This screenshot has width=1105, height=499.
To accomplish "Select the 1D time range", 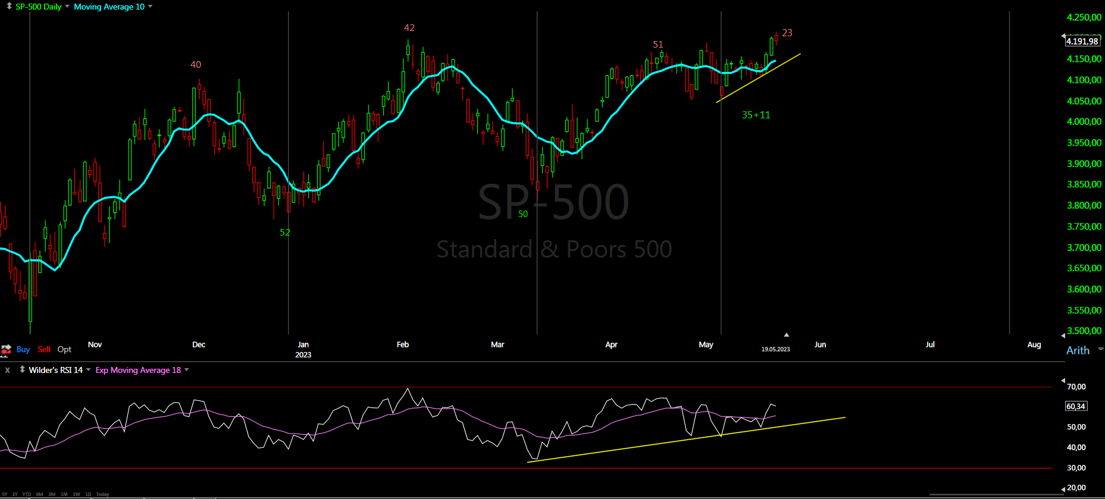I will point(88,494).
